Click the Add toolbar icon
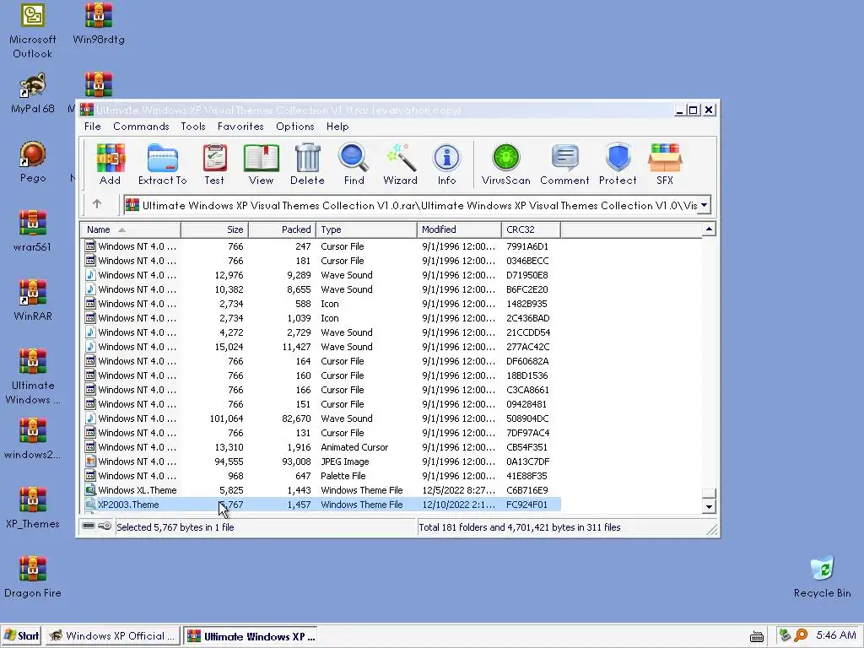 tap(111, 165)
